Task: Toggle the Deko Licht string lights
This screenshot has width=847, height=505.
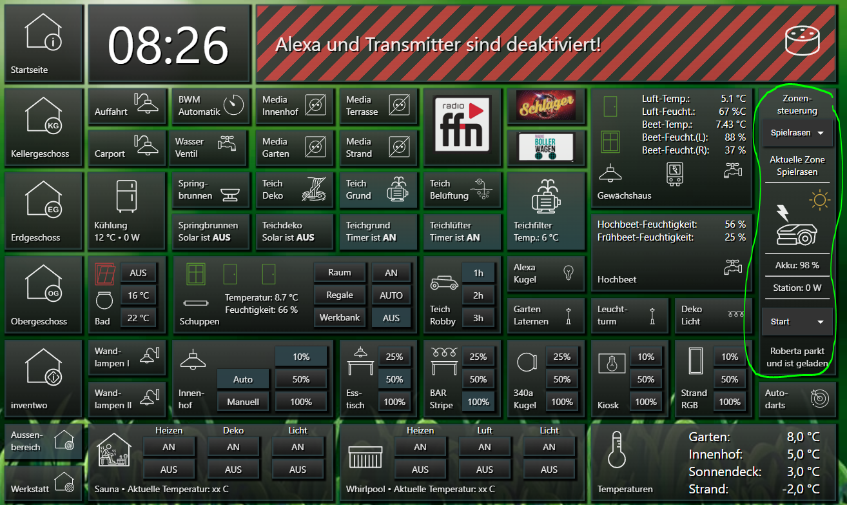Action: click(x=714, y=315)
